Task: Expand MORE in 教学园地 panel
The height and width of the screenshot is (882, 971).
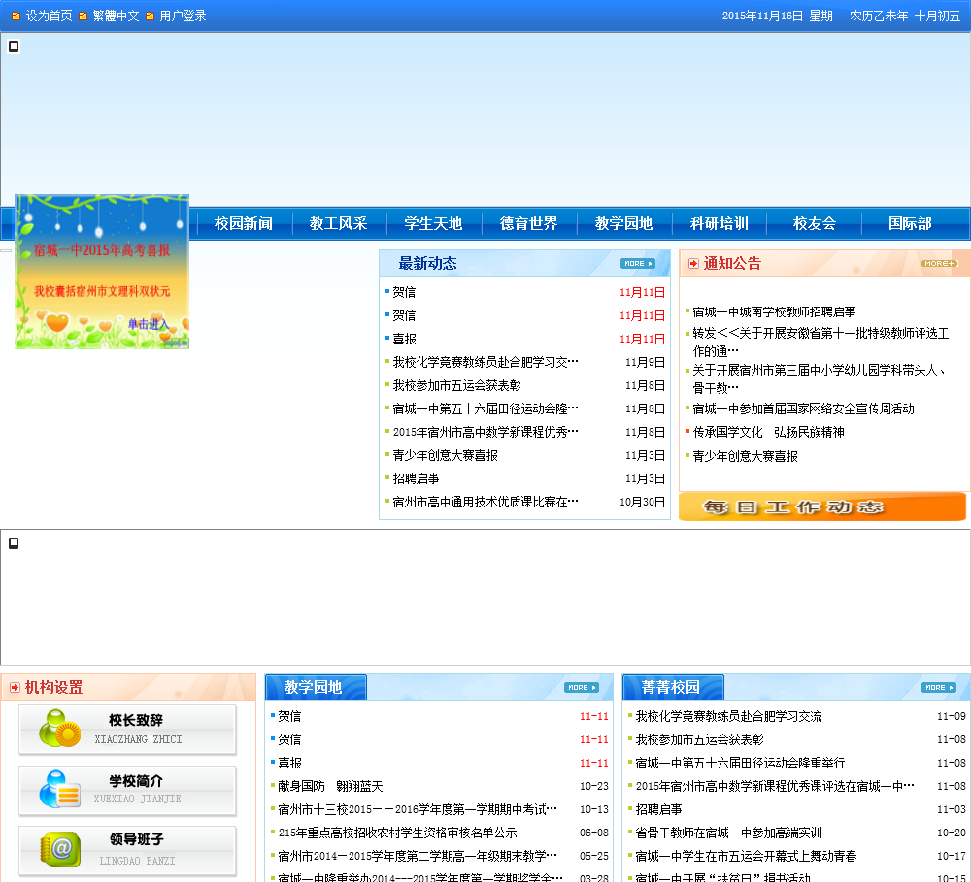Action: tap(581, 688)
